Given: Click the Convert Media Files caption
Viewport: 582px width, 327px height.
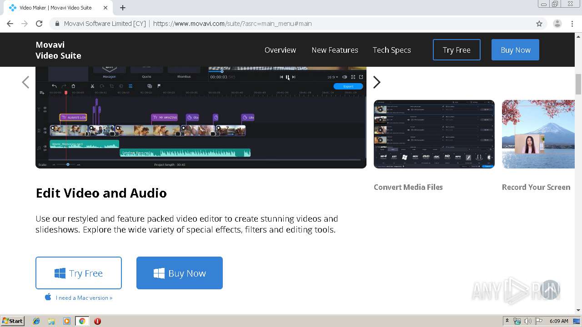Looking at the screenshot, I should [x=408, y=187].
